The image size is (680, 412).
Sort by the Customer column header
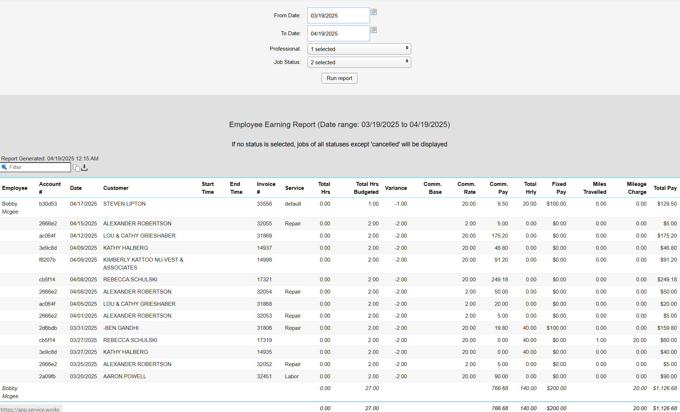click(x=116, y=188)
